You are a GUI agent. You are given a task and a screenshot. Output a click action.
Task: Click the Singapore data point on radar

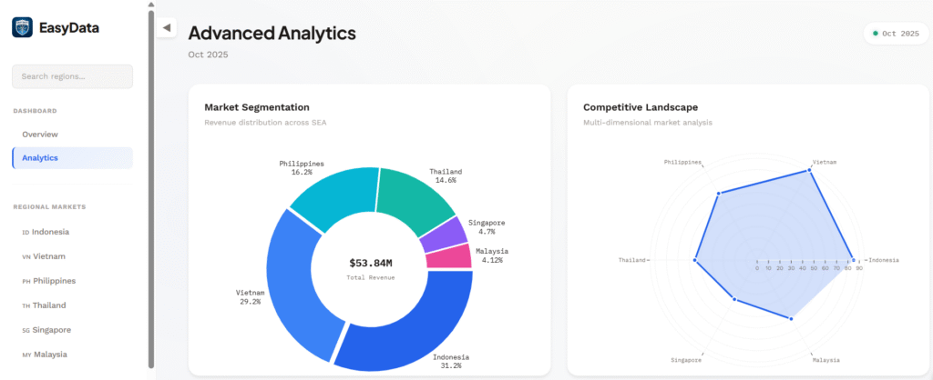[x=735, y=299]
